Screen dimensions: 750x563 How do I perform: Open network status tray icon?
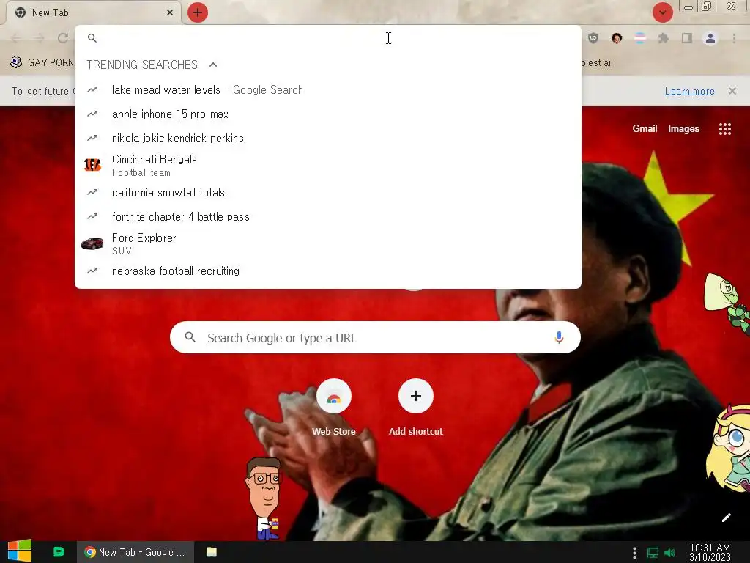[x=653, y=553]
